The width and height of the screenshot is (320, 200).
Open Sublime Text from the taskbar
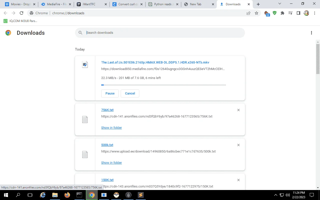coord(141,195)
